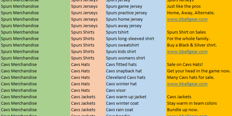232x116 pixels.
Task: Select the 'Cavs fitted hats' cell
Action: click(x=136, y=65)
